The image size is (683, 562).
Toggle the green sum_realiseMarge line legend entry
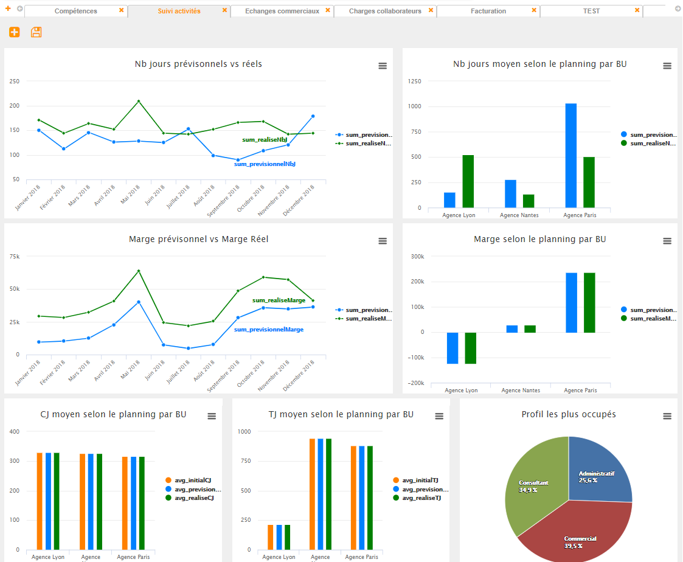(364, 318)
